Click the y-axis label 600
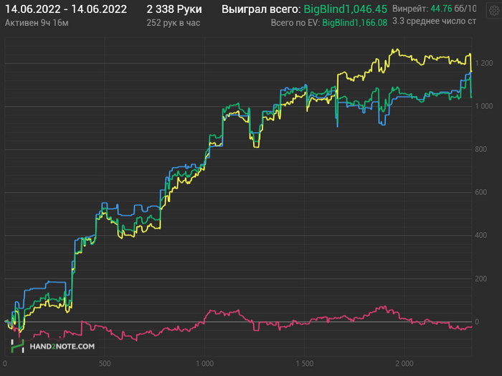This screenshot has height=376, width=502. [481, 192]
